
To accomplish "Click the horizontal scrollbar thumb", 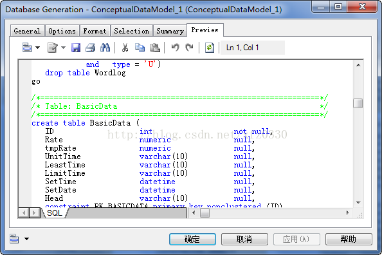I will point(205,213).
